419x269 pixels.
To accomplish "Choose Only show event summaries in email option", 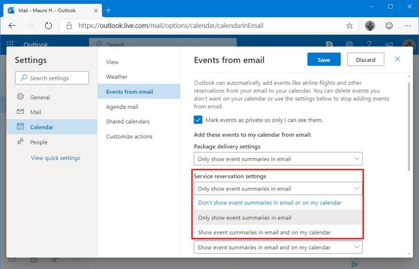I will point(277,217).
